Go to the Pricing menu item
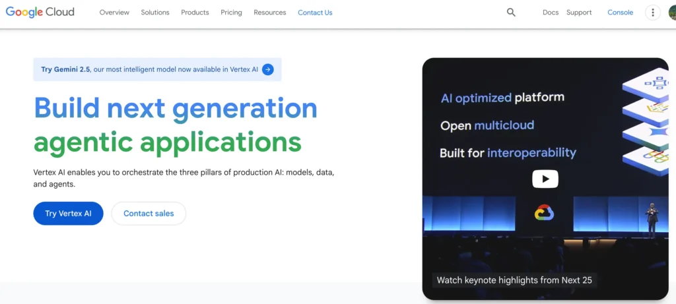The width and height of the screenshot is (676, 304). (x=231, y=13)
